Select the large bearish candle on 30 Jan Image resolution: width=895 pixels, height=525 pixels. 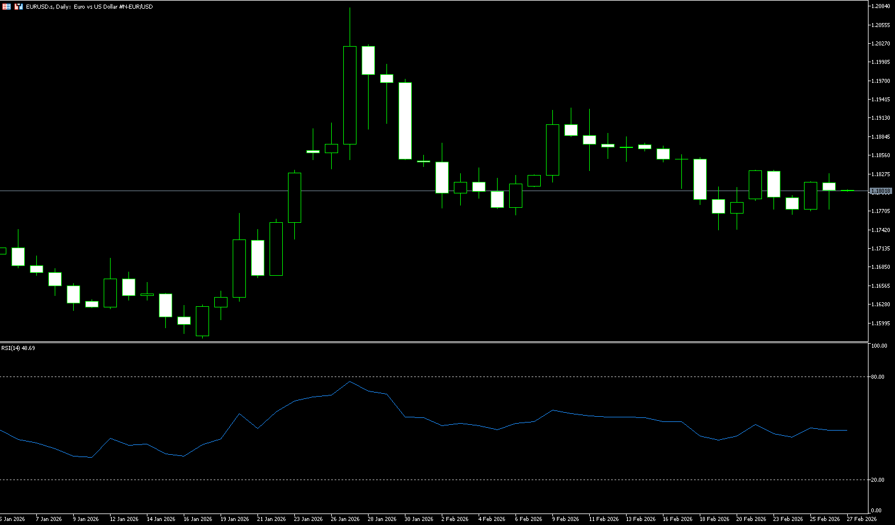pos(405,121)
